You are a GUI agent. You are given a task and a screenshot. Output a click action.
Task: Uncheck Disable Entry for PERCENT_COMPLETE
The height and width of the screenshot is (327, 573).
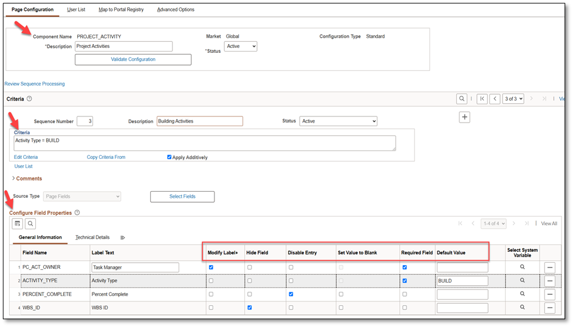point(291,294)
